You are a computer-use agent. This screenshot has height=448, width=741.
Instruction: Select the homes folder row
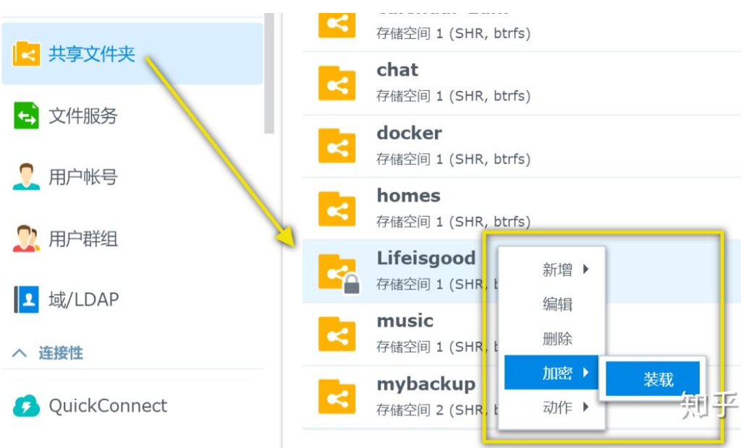pyautogui.click(x=521, y=209)
